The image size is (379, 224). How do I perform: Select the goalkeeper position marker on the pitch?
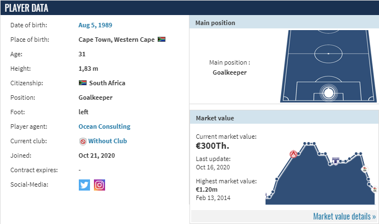coord(329,93)
